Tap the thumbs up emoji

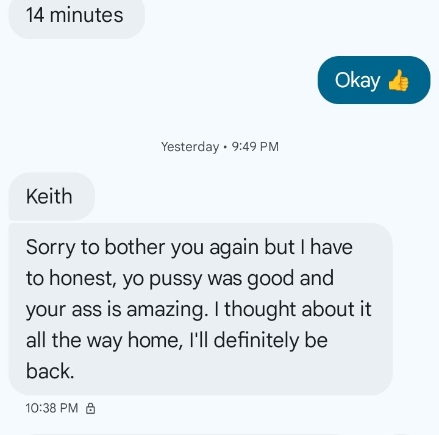[x=398, y=80]
